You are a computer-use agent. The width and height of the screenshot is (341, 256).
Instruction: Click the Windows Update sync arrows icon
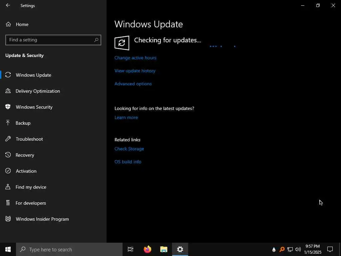8,75
